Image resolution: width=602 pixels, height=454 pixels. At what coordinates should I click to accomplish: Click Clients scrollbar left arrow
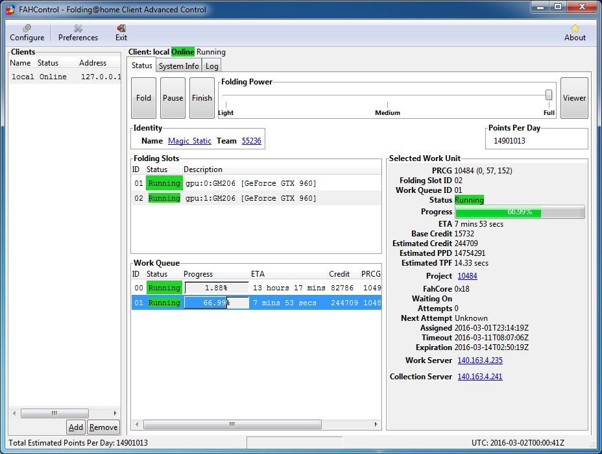coord(14,413)
